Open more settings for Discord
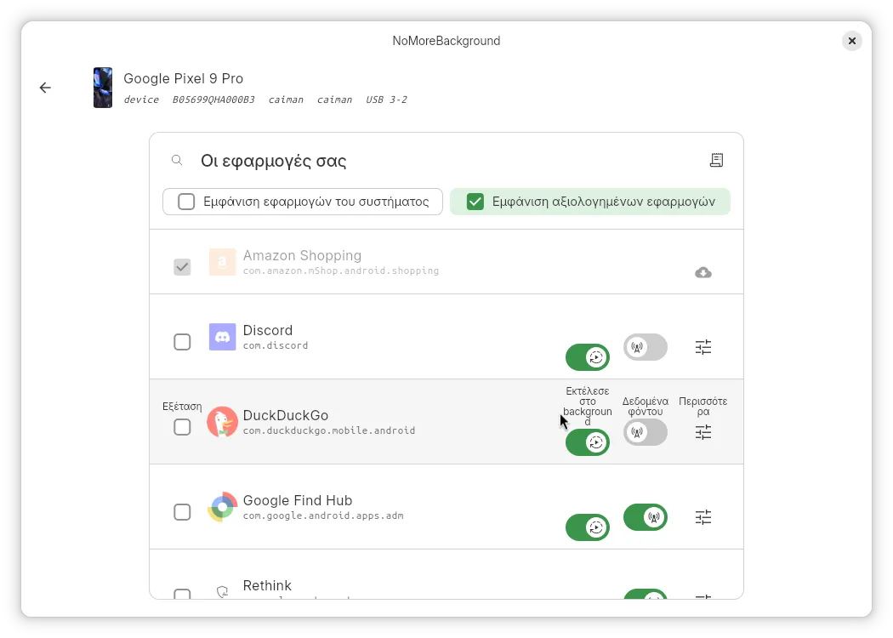The image size is (893, 638). pos(703,347)
